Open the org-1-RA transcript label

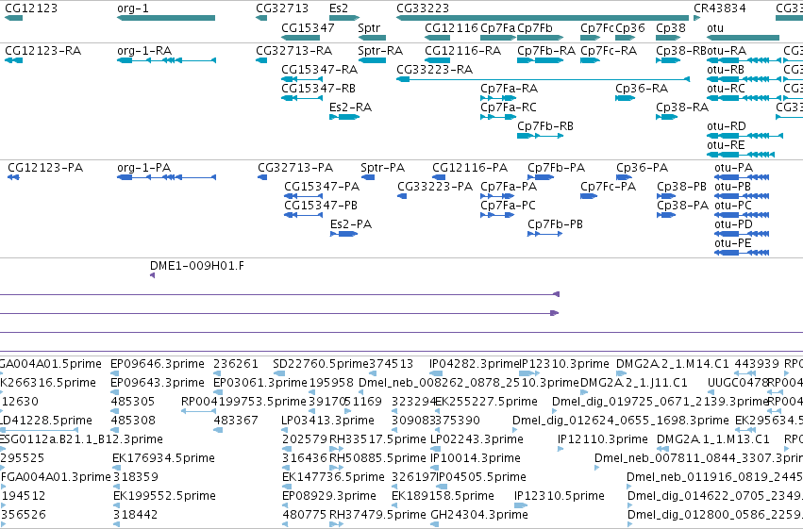pyautogui.click(x=144, y=51)
